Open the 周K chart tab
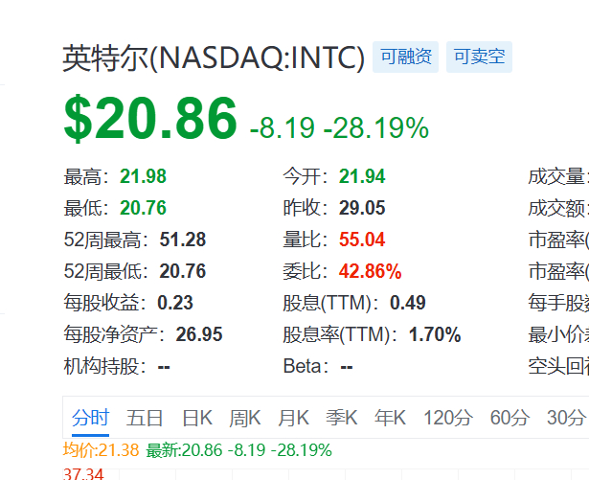Viewport: 589px width, 480px height. (245, 418)
